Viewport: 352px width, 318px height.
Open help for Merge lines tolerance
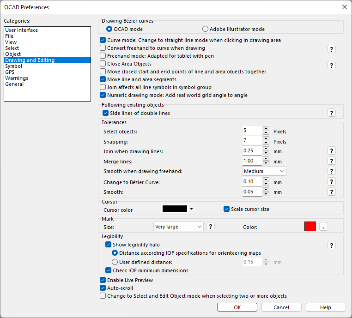(331, 161)
